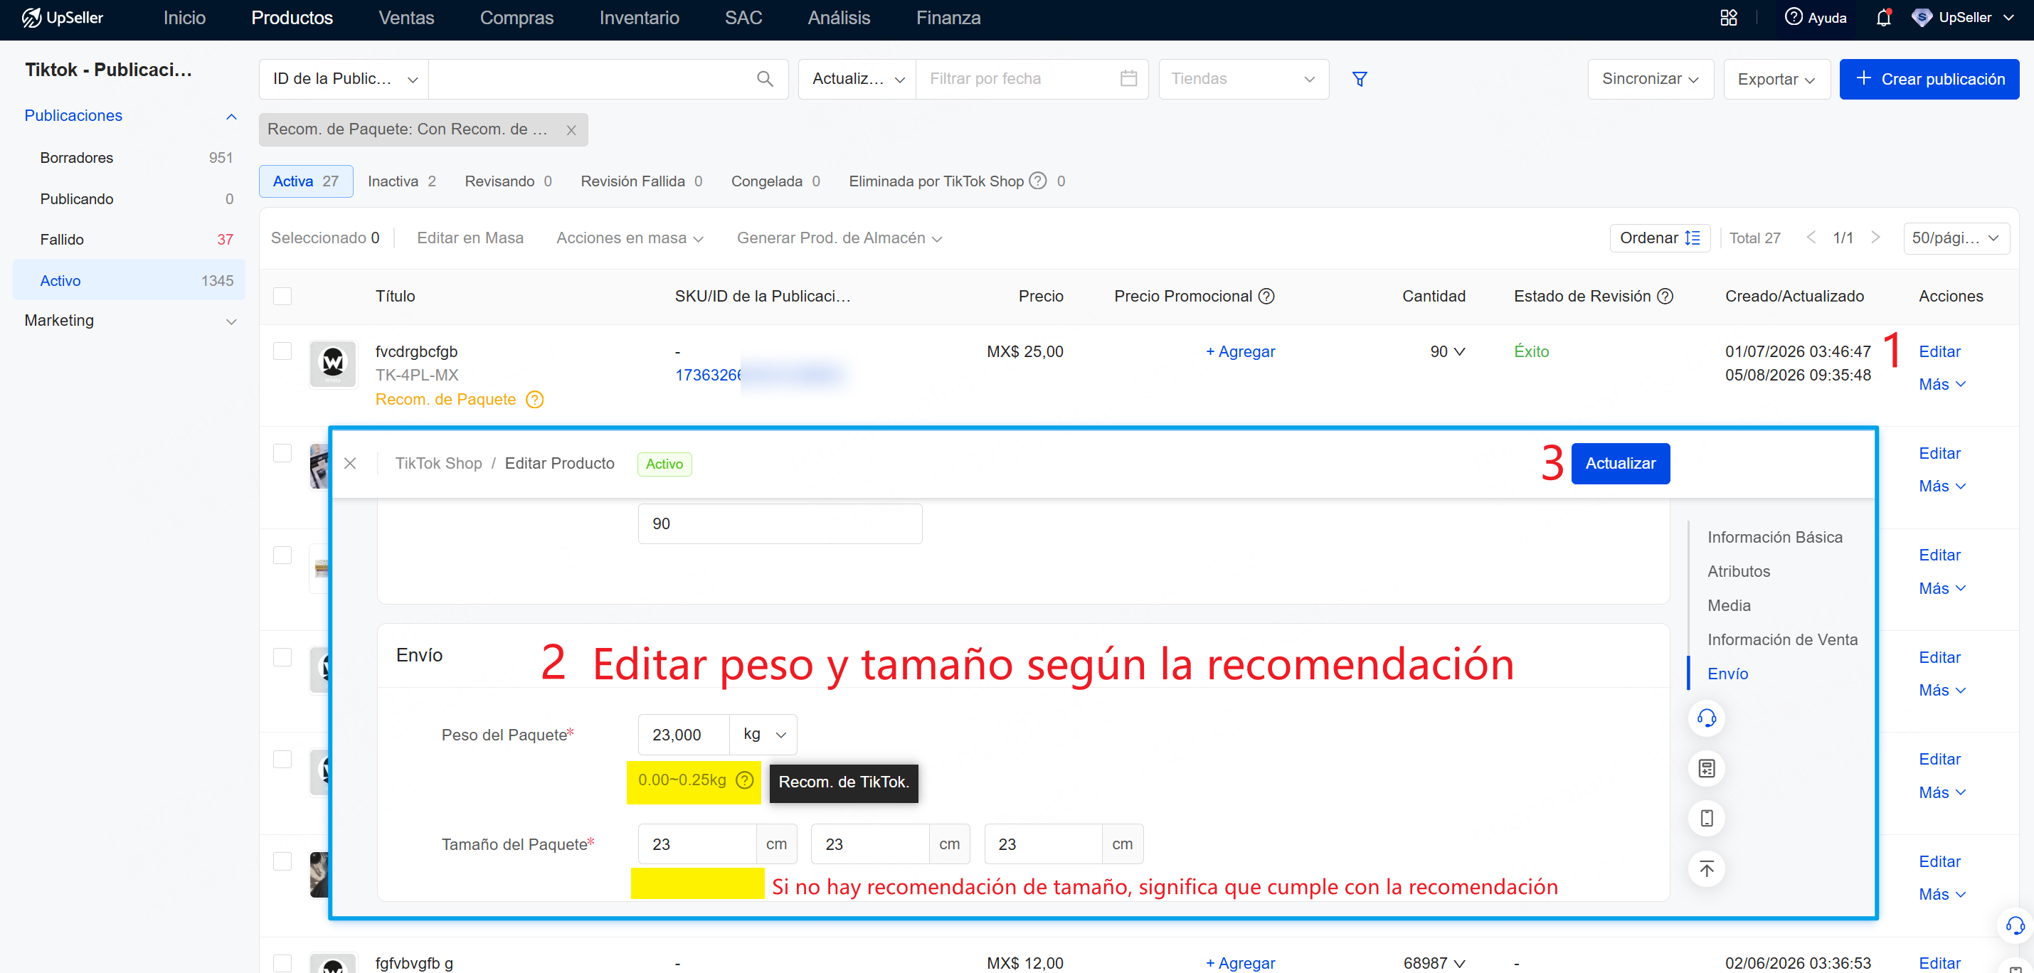This screenshot has height=973, width=2034.
Task: Click the Ordenar sort button
Action: pyautogui.click(x=1660, y=238)
